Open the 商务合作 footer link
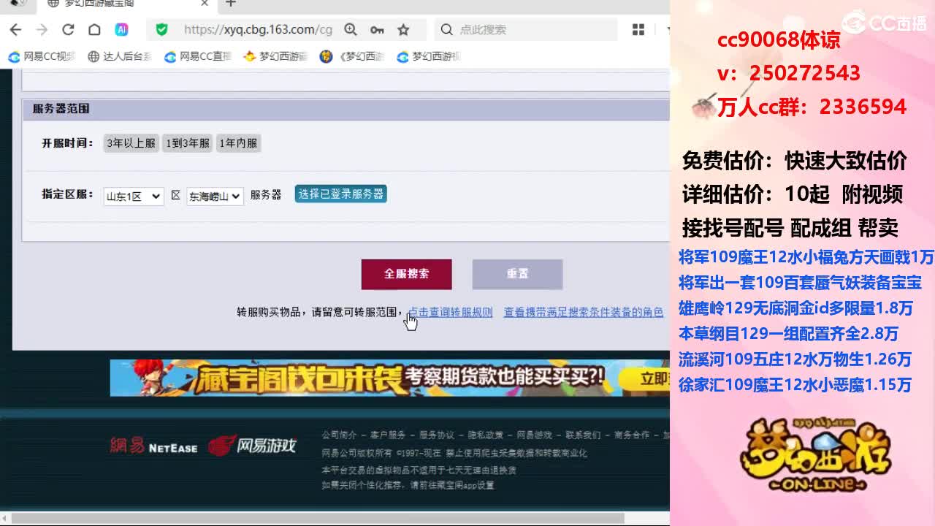 pyautogui.click(x=632, y=435)
